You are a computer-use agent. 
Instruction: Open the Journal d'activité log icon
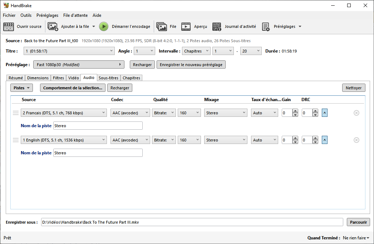click(217, 26)
